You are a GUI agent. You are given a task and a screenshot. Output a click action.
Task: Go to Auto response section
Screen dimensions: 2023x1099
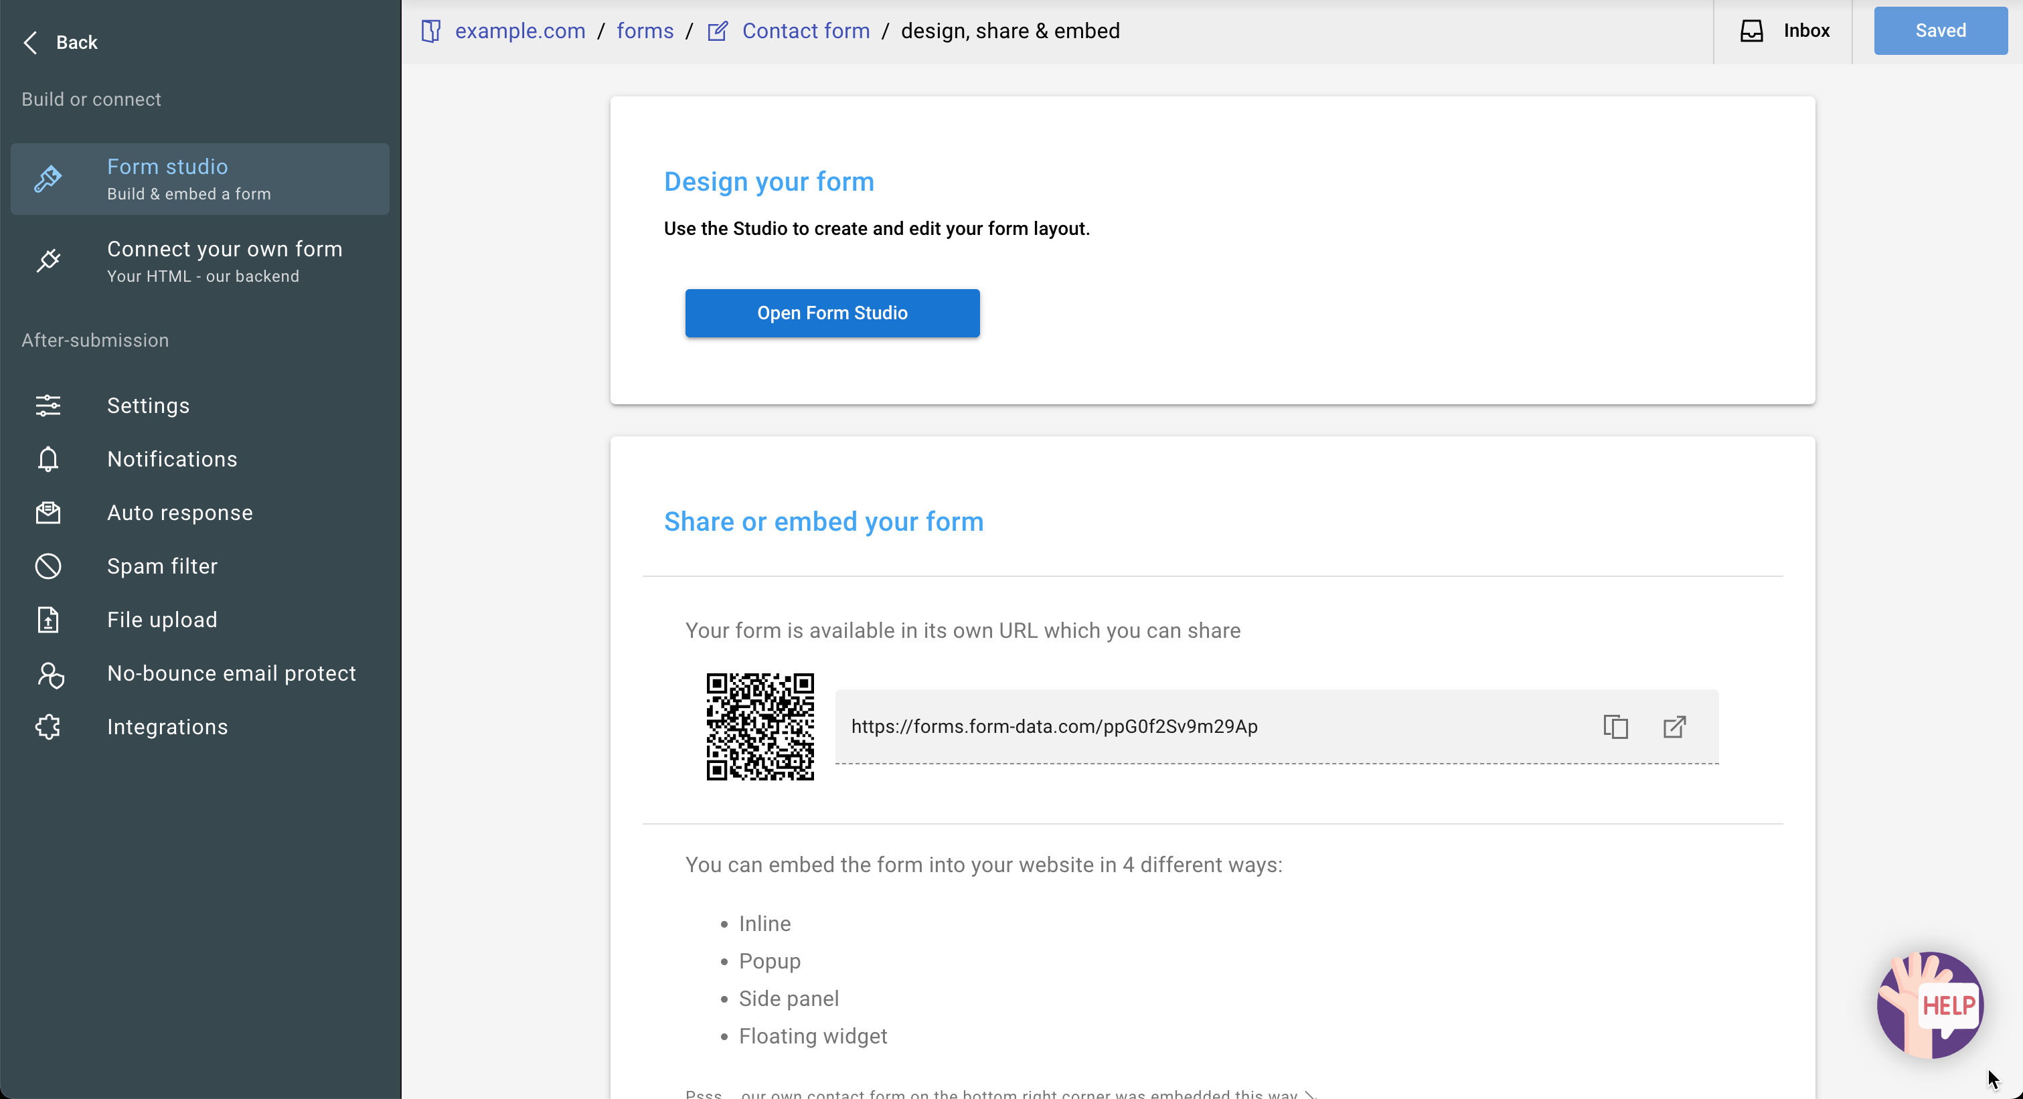coord(180,513)
